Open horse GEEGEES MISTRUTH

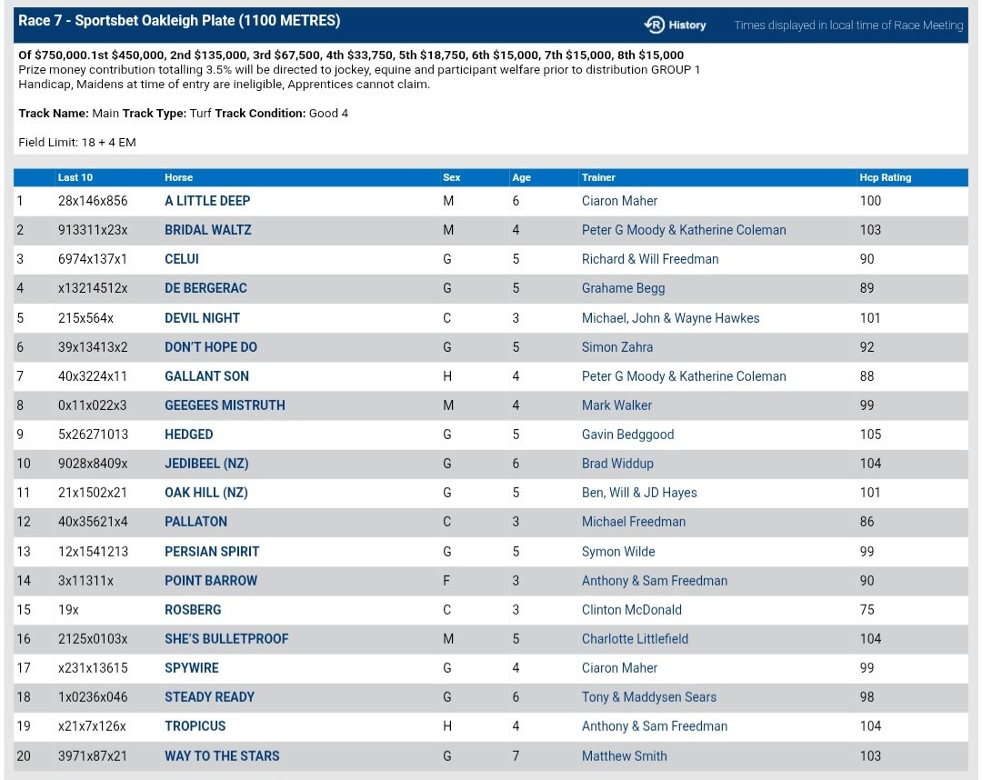(x=225, y=405)
